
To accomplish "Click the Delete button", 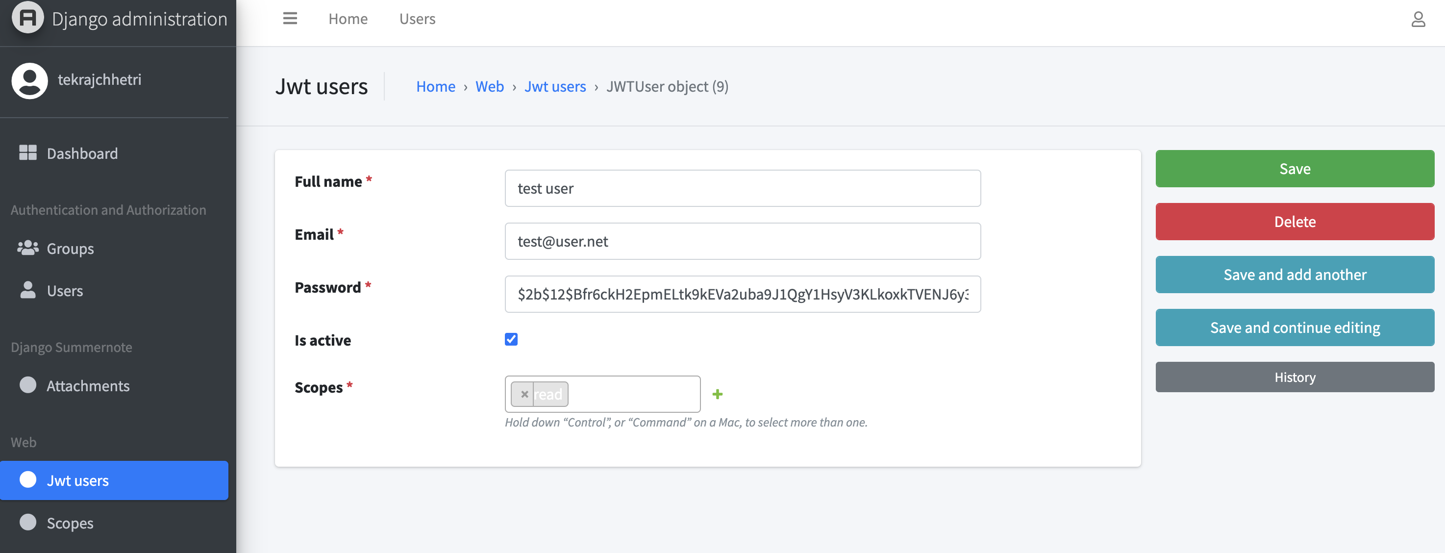I will pos(1295,221).
